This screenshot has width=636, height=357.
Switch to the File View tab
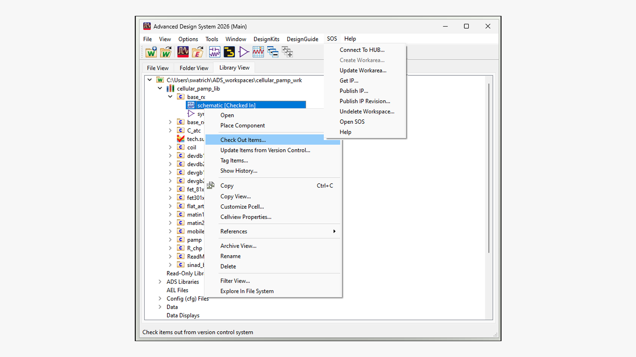[x=158, y=68]
